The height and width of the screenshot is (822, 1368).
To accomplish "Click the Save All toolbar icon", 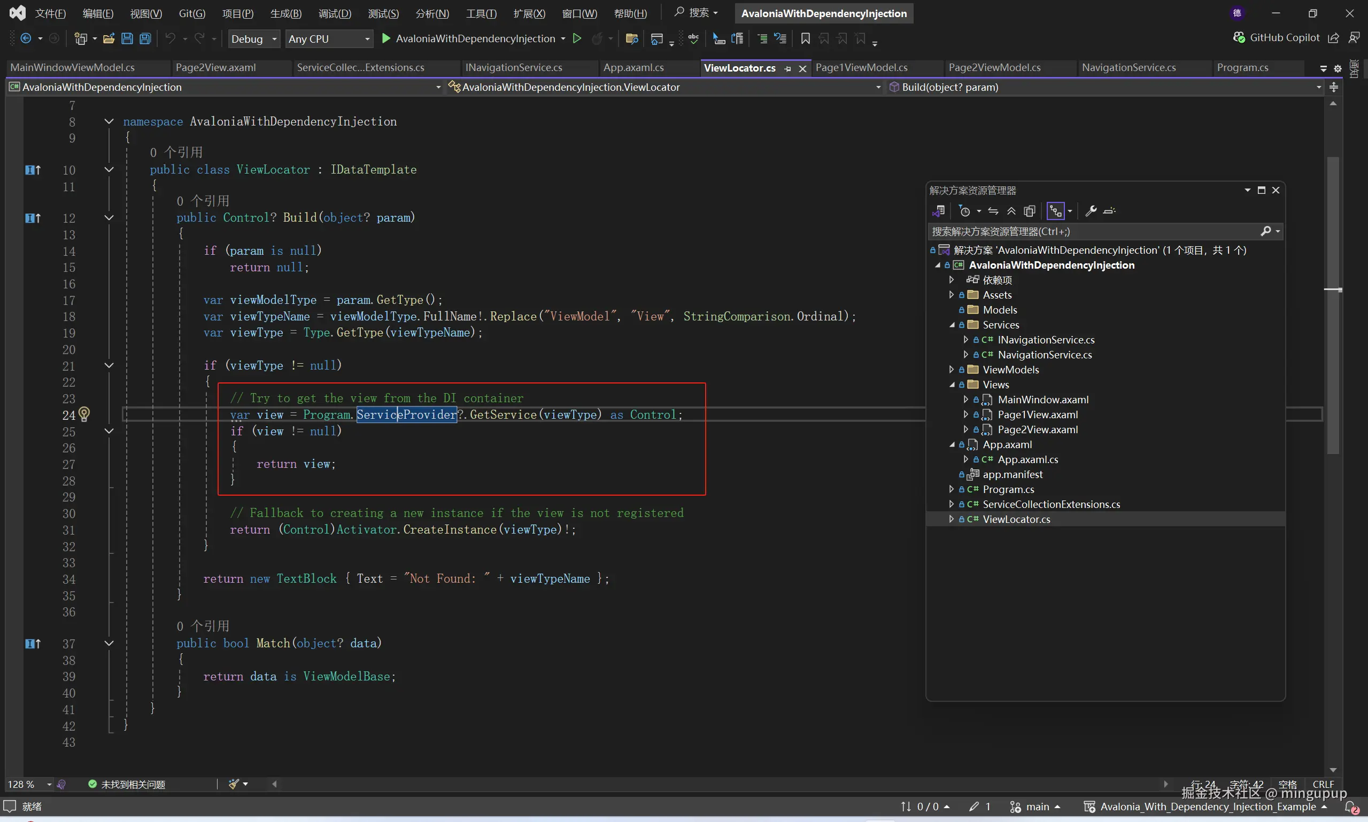I will click(x=145, y=39).
